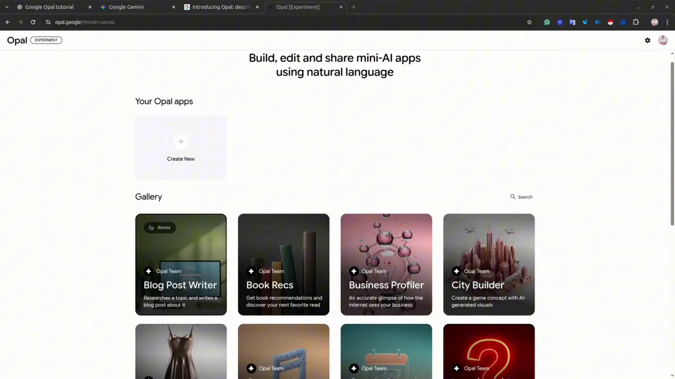Open the Book Recs gallery card

(x=283, y=264)
